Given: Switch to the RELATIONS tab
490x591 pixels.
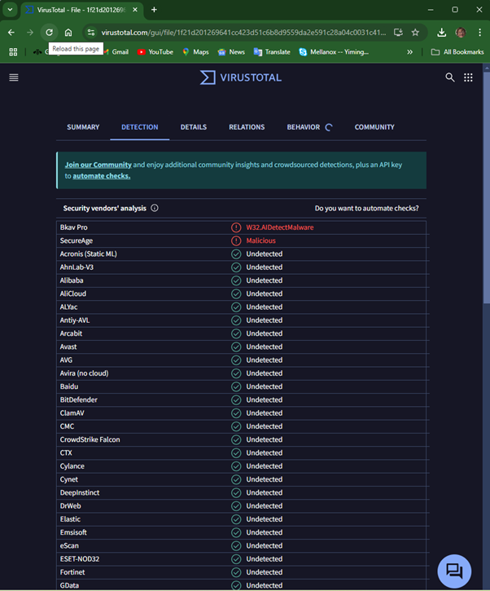Looking at the screenshot, I should pyautogui.click(x=247, y=127).
